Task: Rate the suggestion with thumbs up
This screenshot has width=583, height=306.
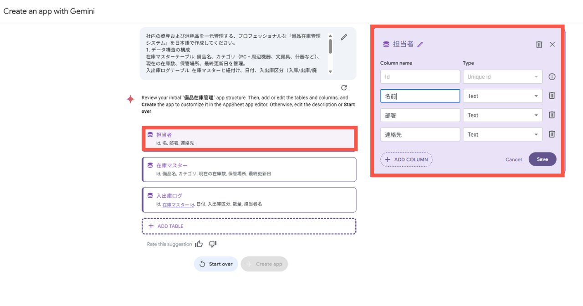Action: 199,244
